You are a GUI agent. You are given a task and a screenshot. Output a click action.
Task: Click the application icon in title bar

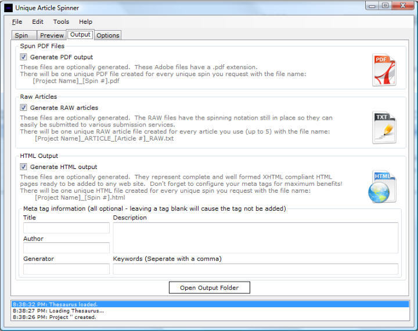click(x=8, y=8)
